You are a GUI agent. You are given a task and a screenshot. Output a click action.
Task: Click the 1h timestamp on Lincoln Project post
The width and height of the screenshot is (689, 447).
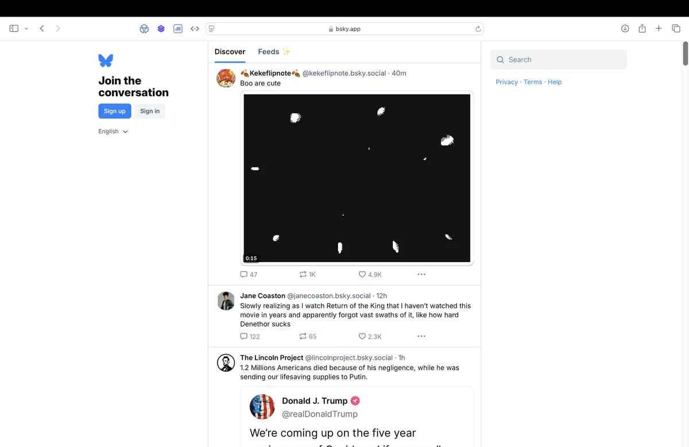pos(402,358)
